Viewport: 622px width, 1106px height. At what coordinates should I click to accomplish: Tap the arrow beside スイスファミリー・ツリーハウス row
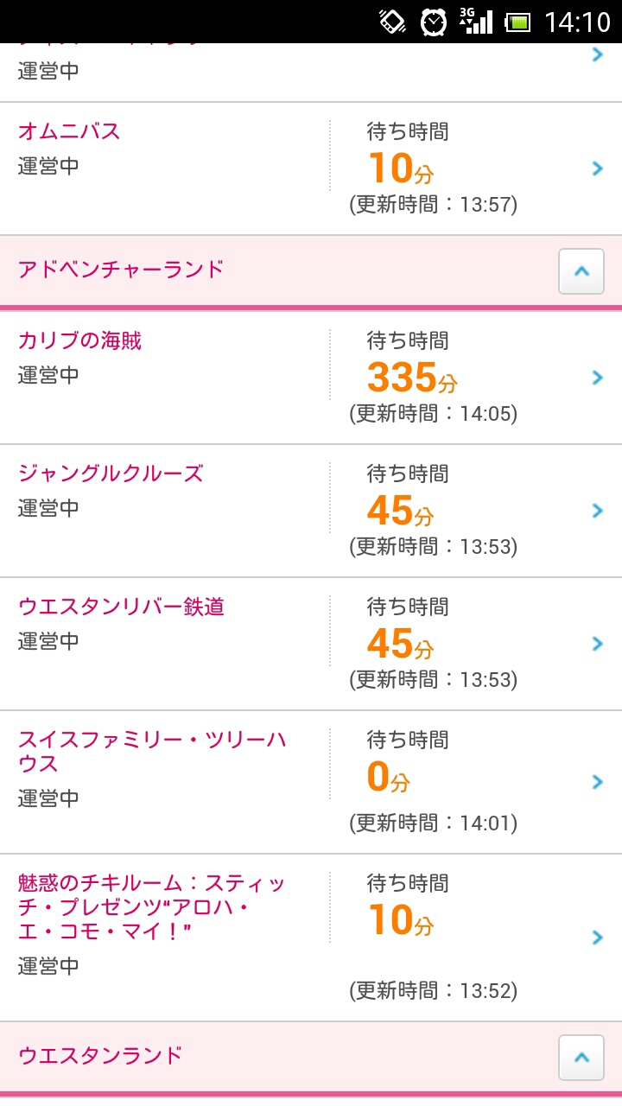597,782
